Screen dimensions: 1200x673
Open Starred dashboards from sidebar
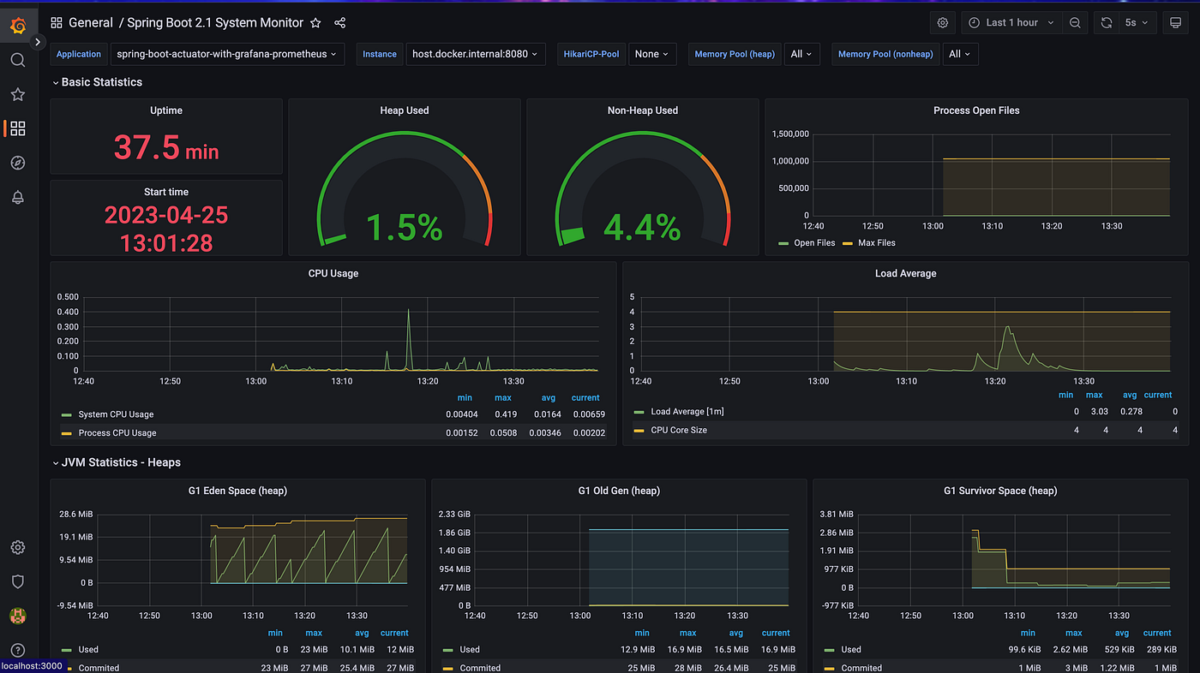[17, 94]
